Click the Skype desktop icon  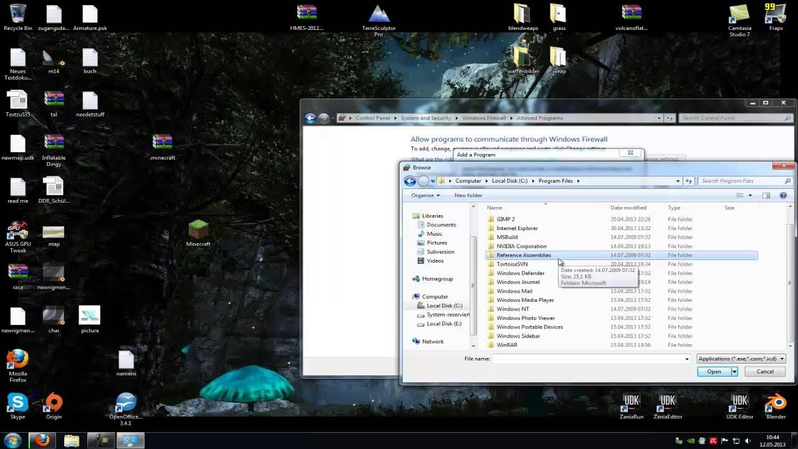coord(17,406)
